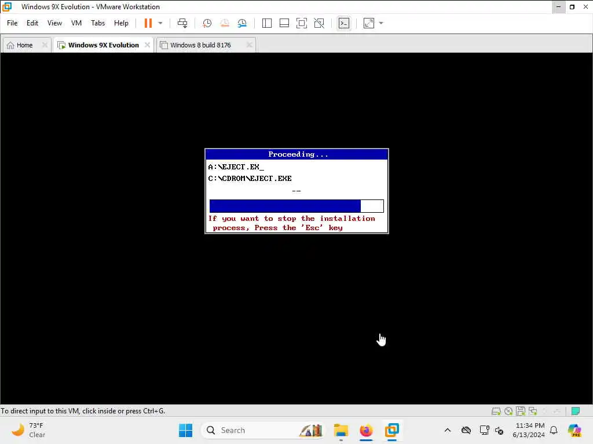Enter full screen mode
Viewport: 593px width, 444px height.
(301, 23)
